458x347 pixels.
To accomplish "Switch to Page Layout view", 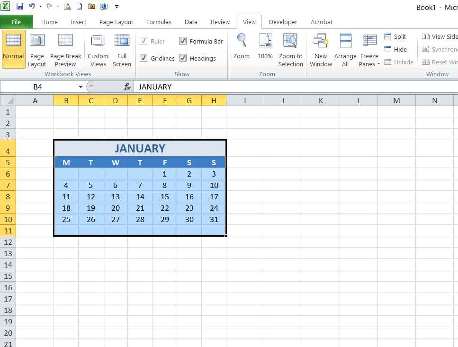I will (37, 49).
